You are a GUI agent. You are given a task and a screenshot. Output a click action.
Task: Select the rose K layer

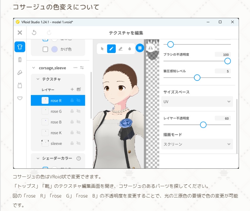pos(58,132)
